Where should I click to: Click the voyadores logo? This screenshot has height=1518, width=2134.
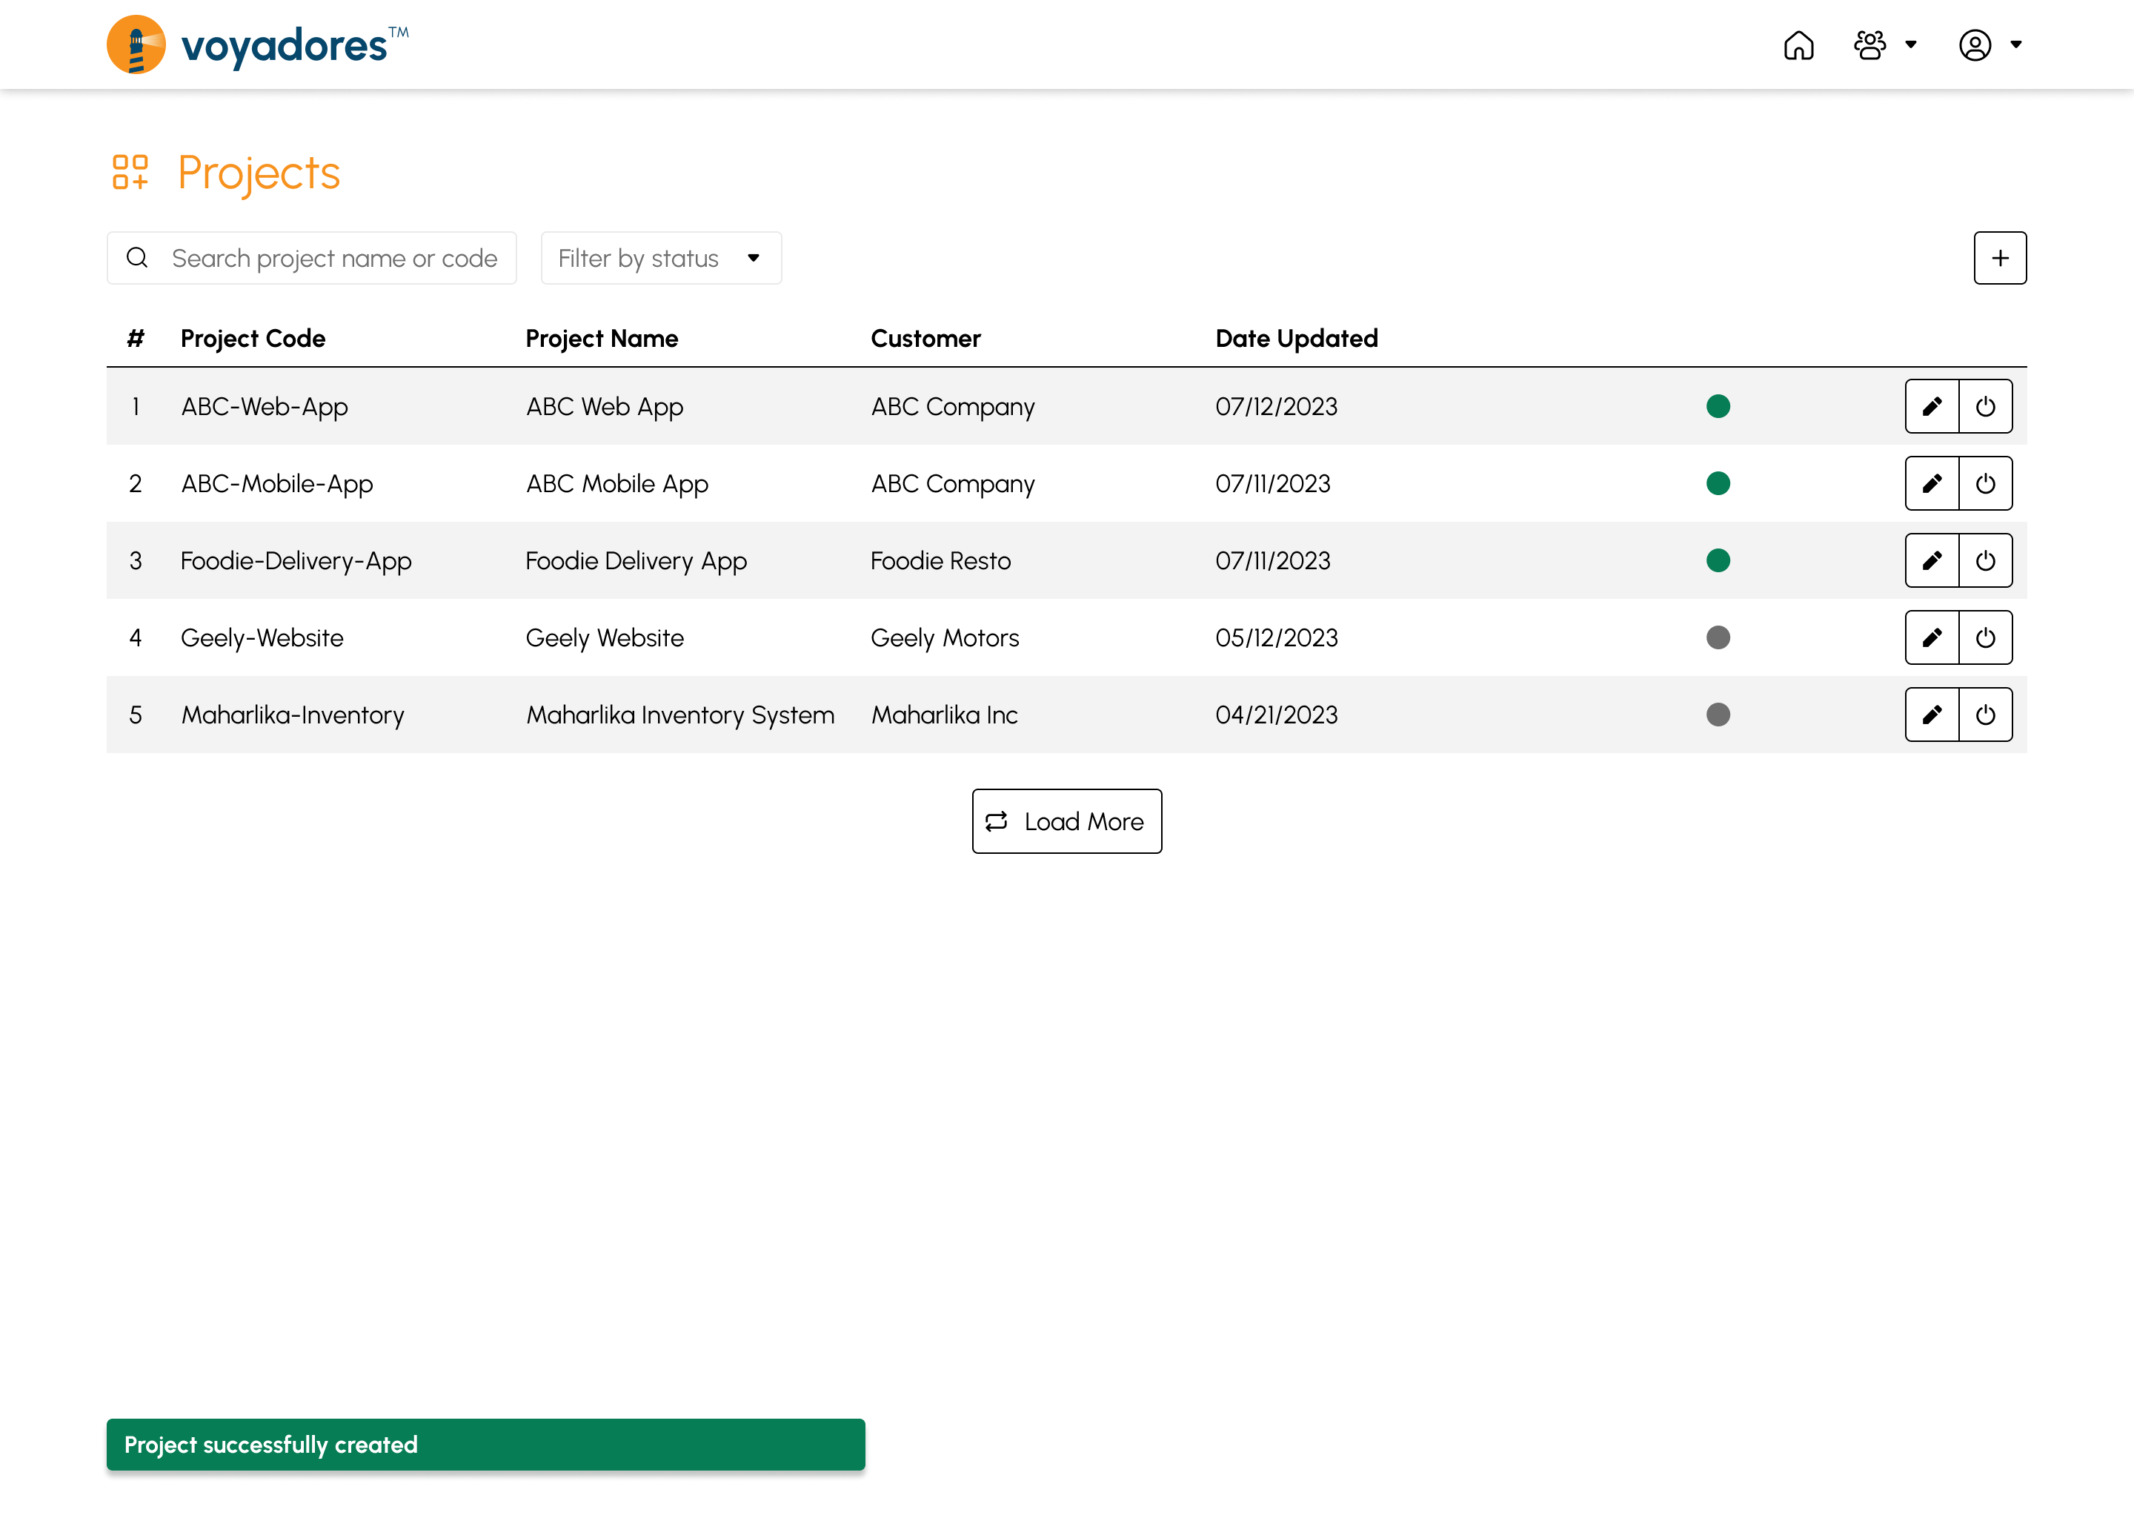[254, 44]
